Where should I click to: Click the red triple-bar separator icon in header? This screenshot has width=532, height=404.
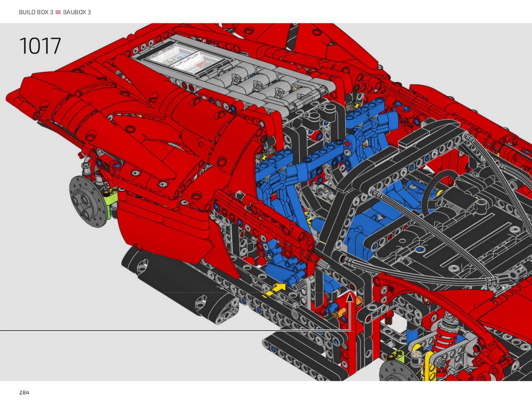tap(58, 12)
